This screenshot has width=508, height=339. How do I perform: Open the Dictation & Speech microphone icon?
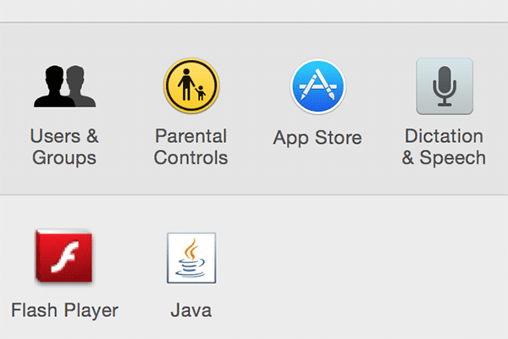click(x=444, y=86)
